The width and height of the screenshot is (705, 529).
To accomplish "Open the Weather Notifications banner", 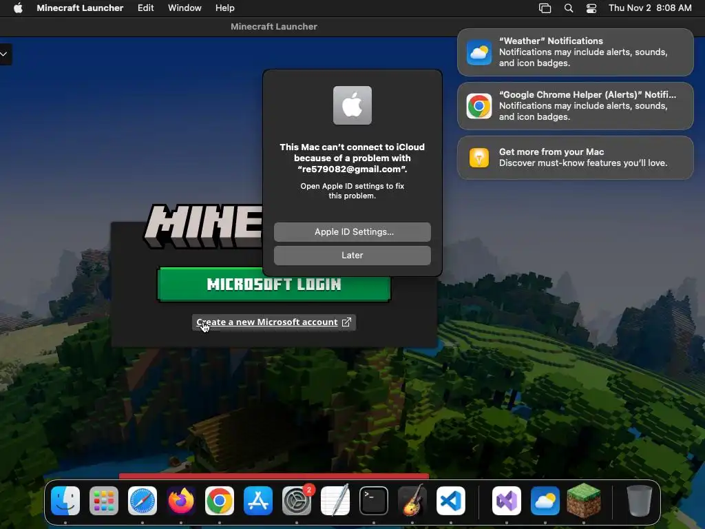I will tap(575, 52).
